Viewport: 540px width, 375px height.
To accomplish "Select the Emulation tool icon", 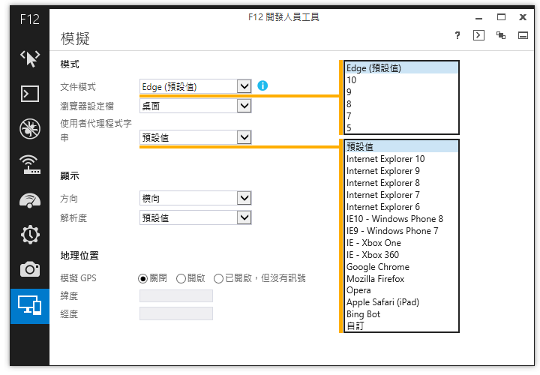I will 30,306.
